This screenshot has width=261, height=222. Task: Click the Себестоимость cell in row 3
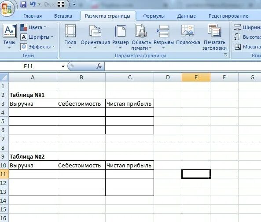pyautogui.click(x=81, y=104)
